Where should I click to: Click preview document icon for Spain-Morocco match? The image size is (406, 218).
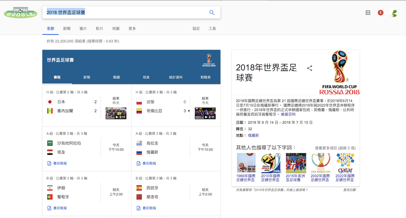pyautogui.click(x=138, y=208)
